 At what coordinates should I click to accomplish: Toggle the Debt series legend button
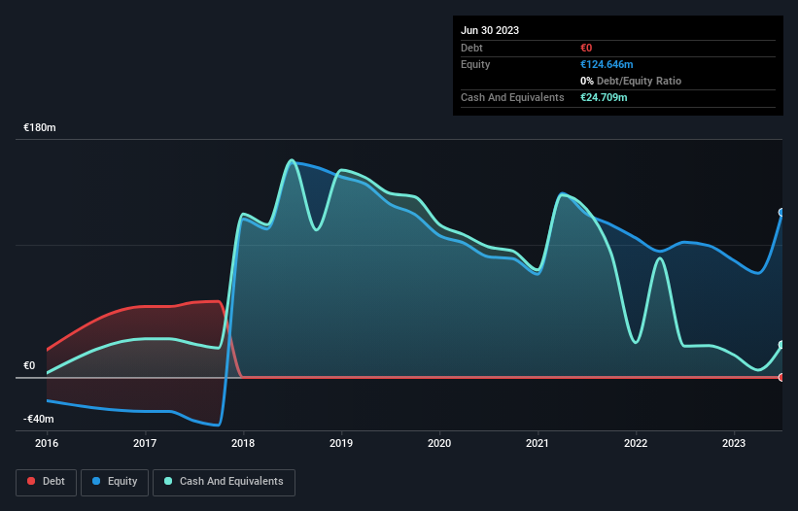tap(47, 482)
